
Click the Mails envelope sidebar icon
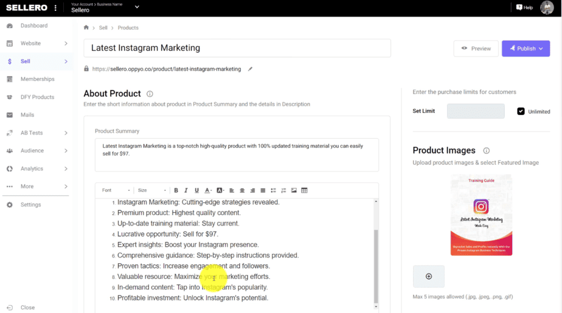10,115
